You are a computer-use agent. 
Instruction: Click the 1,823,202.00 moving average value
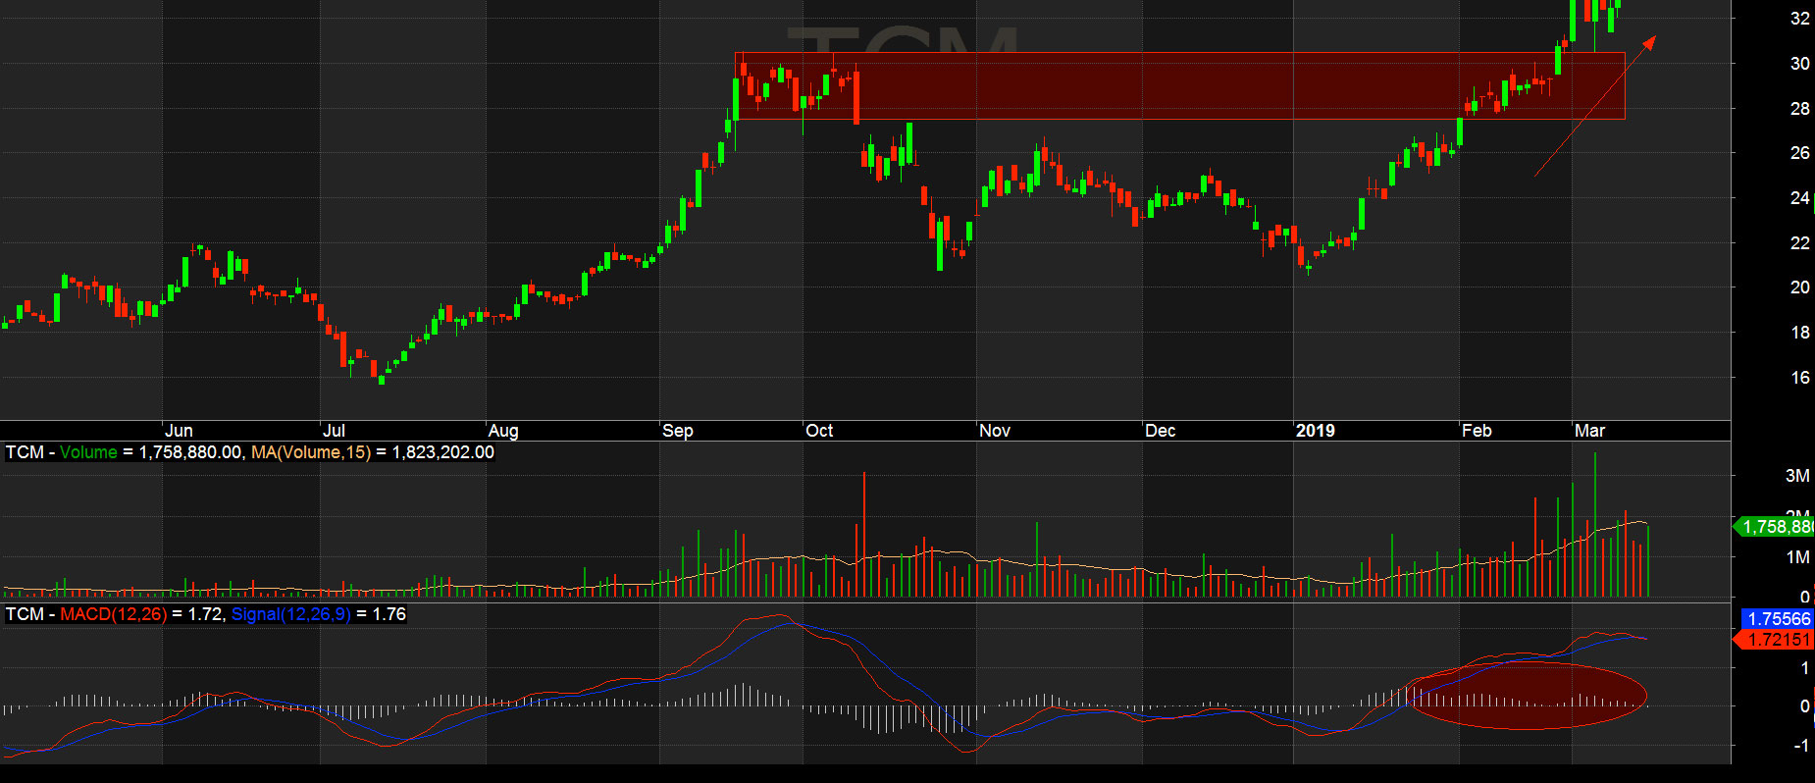point(442,452)
